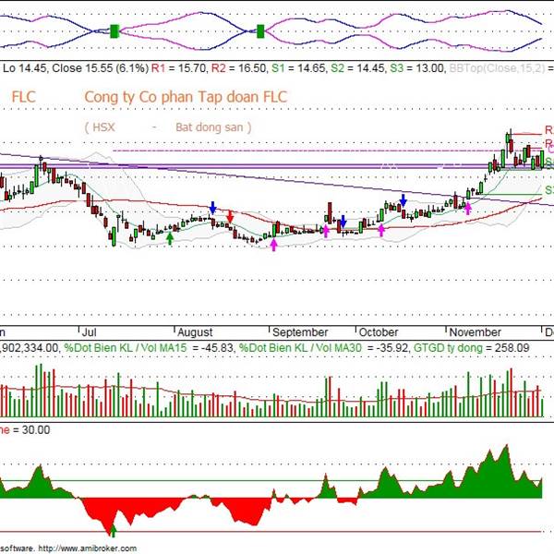Click the 'September' label on the time axis
The height and width of the screenshot is (554, 554).
tap(300, 332)
